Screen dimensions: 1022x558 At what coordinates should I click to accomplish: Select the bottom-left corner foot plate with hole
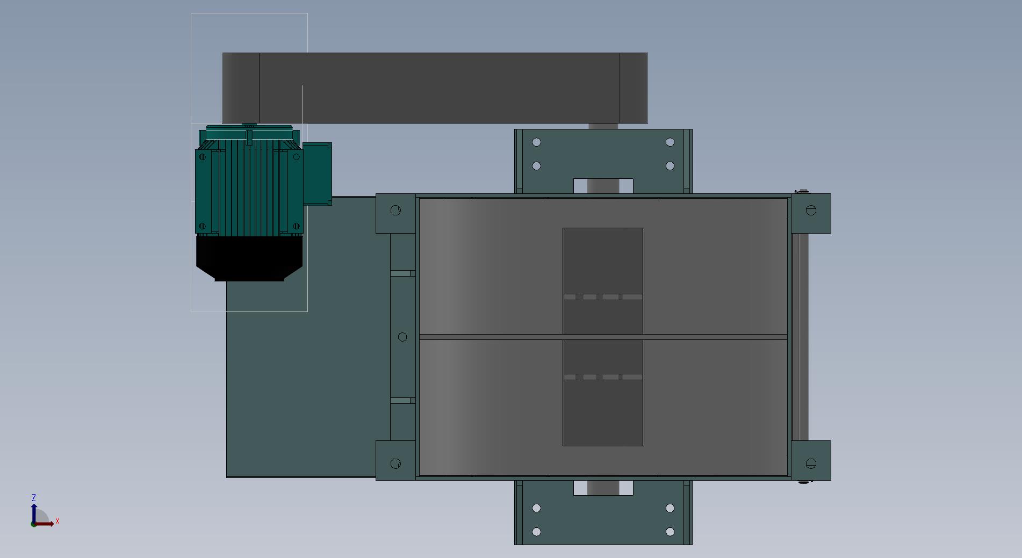click(395, 461)
